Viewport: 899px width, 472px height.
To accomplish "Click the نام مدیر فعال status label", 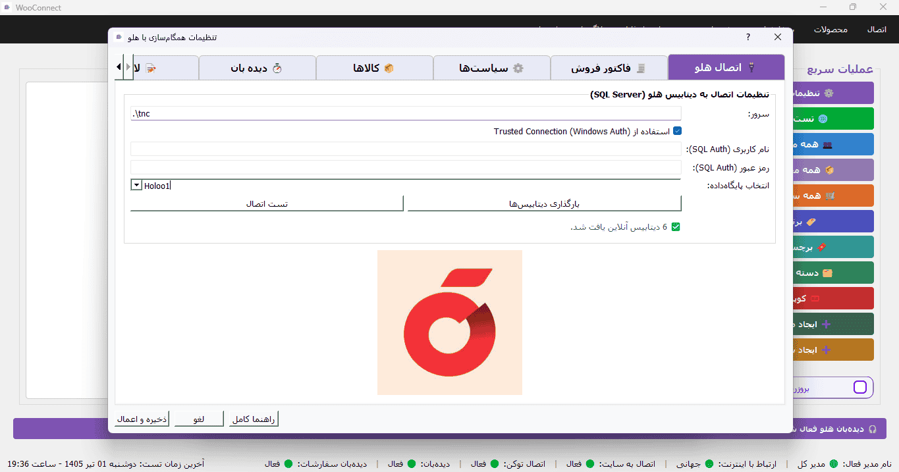I will (867, 463).
